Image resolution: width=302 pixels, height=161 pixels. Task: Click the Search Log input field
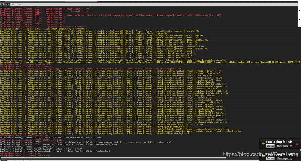(x=154, y=4)
